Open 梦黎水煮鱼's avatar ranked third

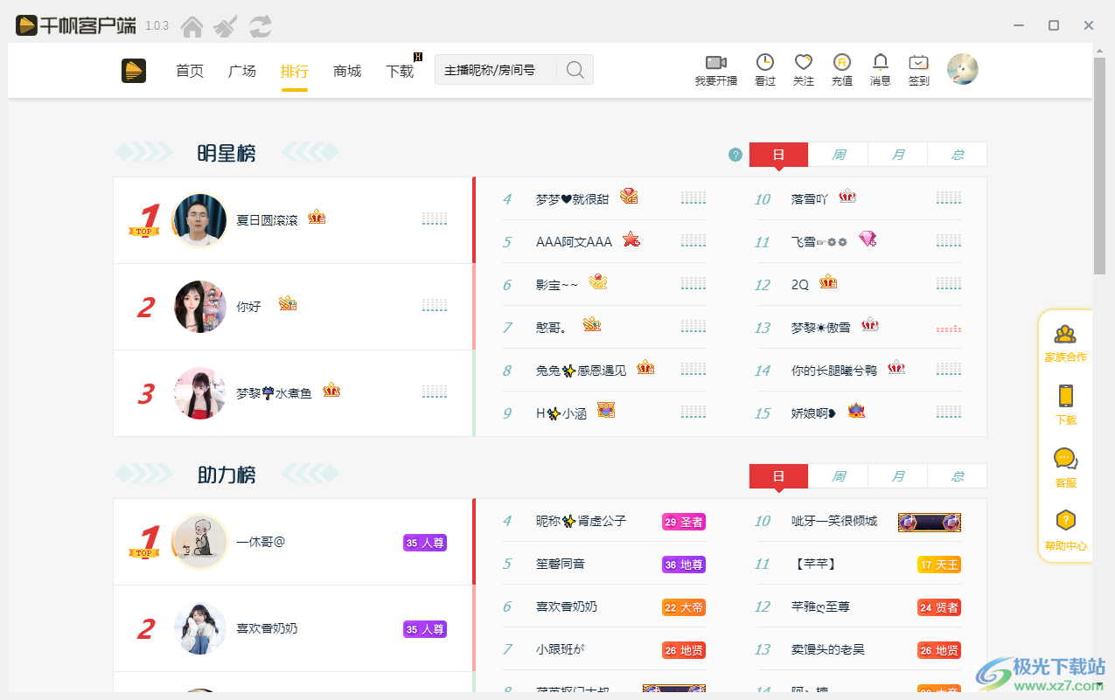pos(199,393)
